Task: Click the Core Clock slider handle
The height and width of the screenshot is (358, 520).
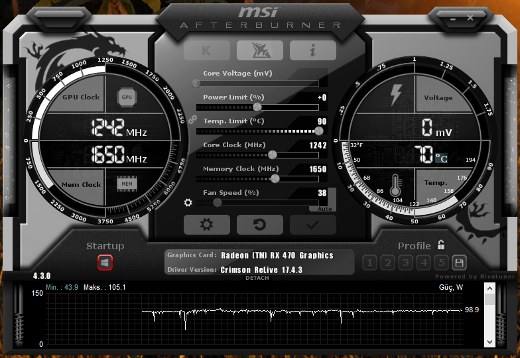Action: point(272,154)
